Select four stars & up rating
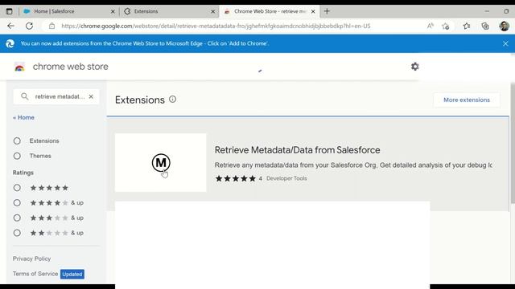 pyautogui.click(x=17, y=203)
